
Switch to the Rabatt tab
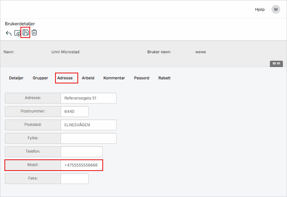[x=164, y=78]
